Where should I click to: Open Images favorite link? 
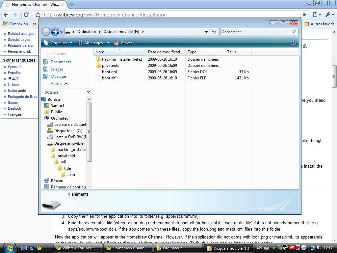click(57, 69)
